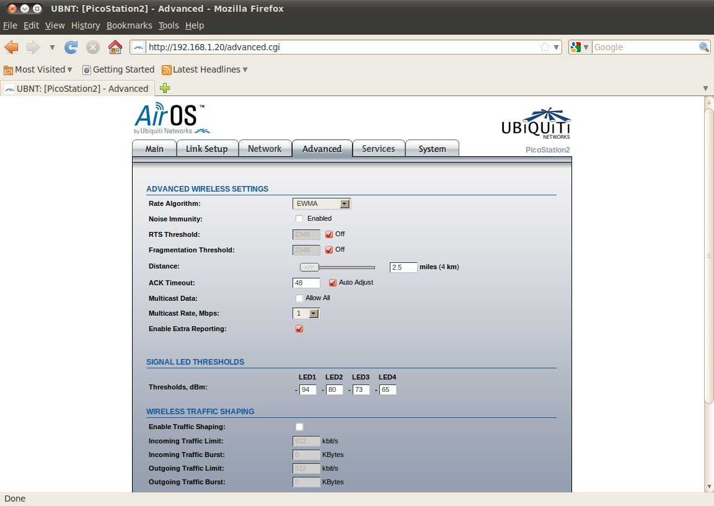Open the Most Visited bookmarks dropdown
This screenshot has width=714, height=506.
point(38,69)
